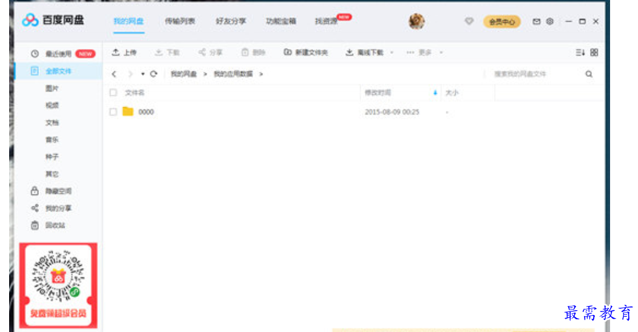
Task: Switch to grid view icon
Action: click(x=594, y=52)
